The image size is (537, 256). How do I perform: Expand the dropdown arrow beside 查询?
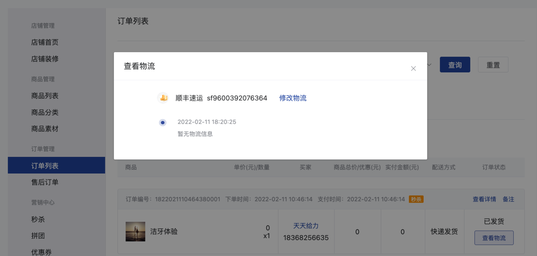coord(429,65)
